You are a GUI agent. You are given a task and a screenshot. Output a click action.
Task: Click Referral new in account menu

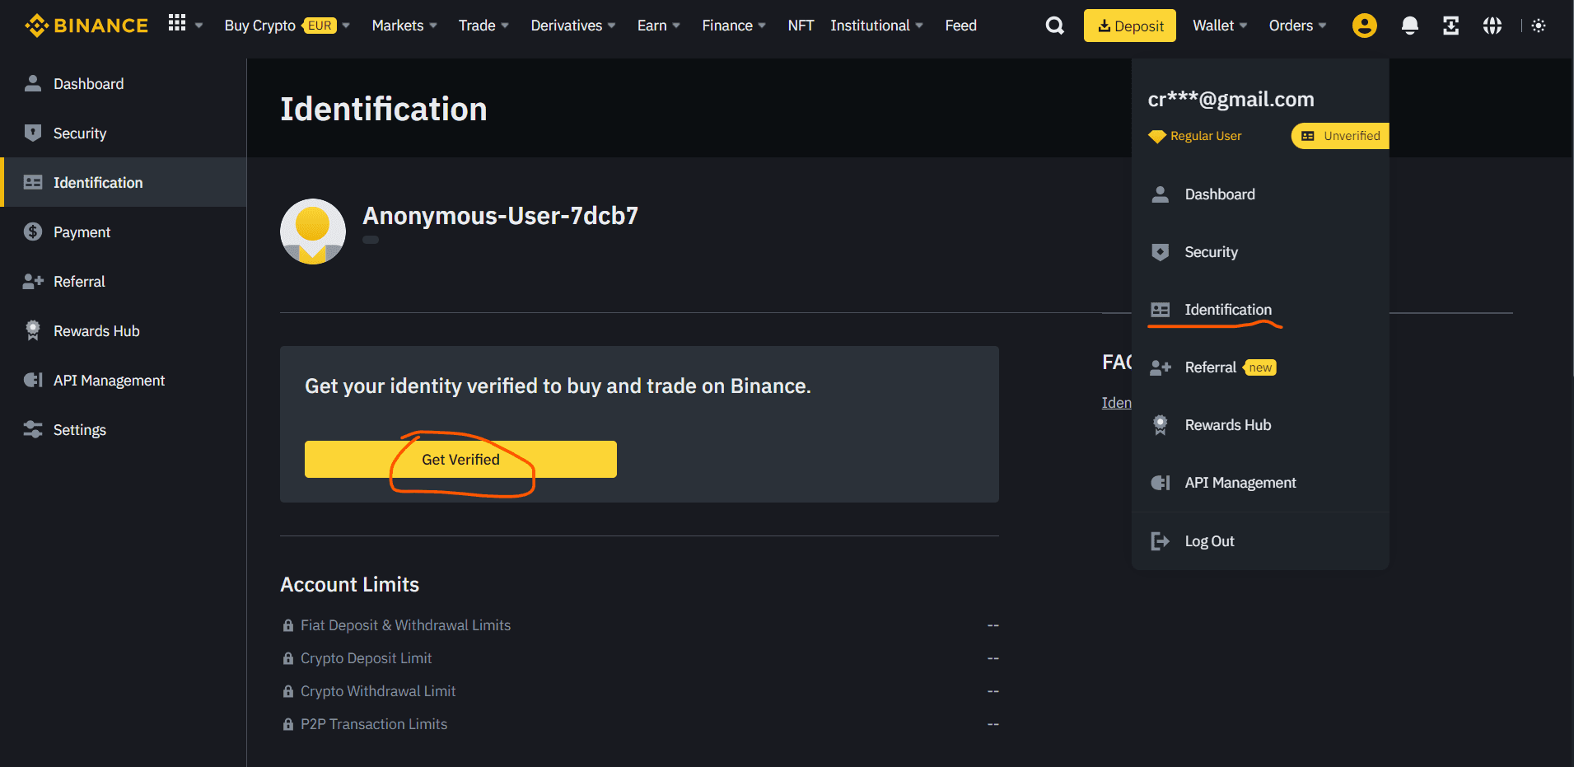click(1260, 367)
